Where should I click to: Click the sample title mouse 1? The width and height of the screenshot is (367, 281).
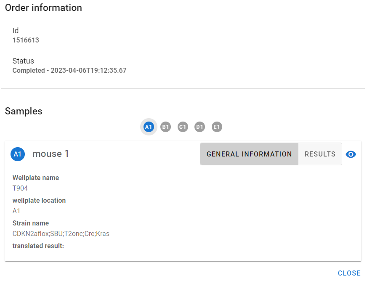(x=51, y=154)
